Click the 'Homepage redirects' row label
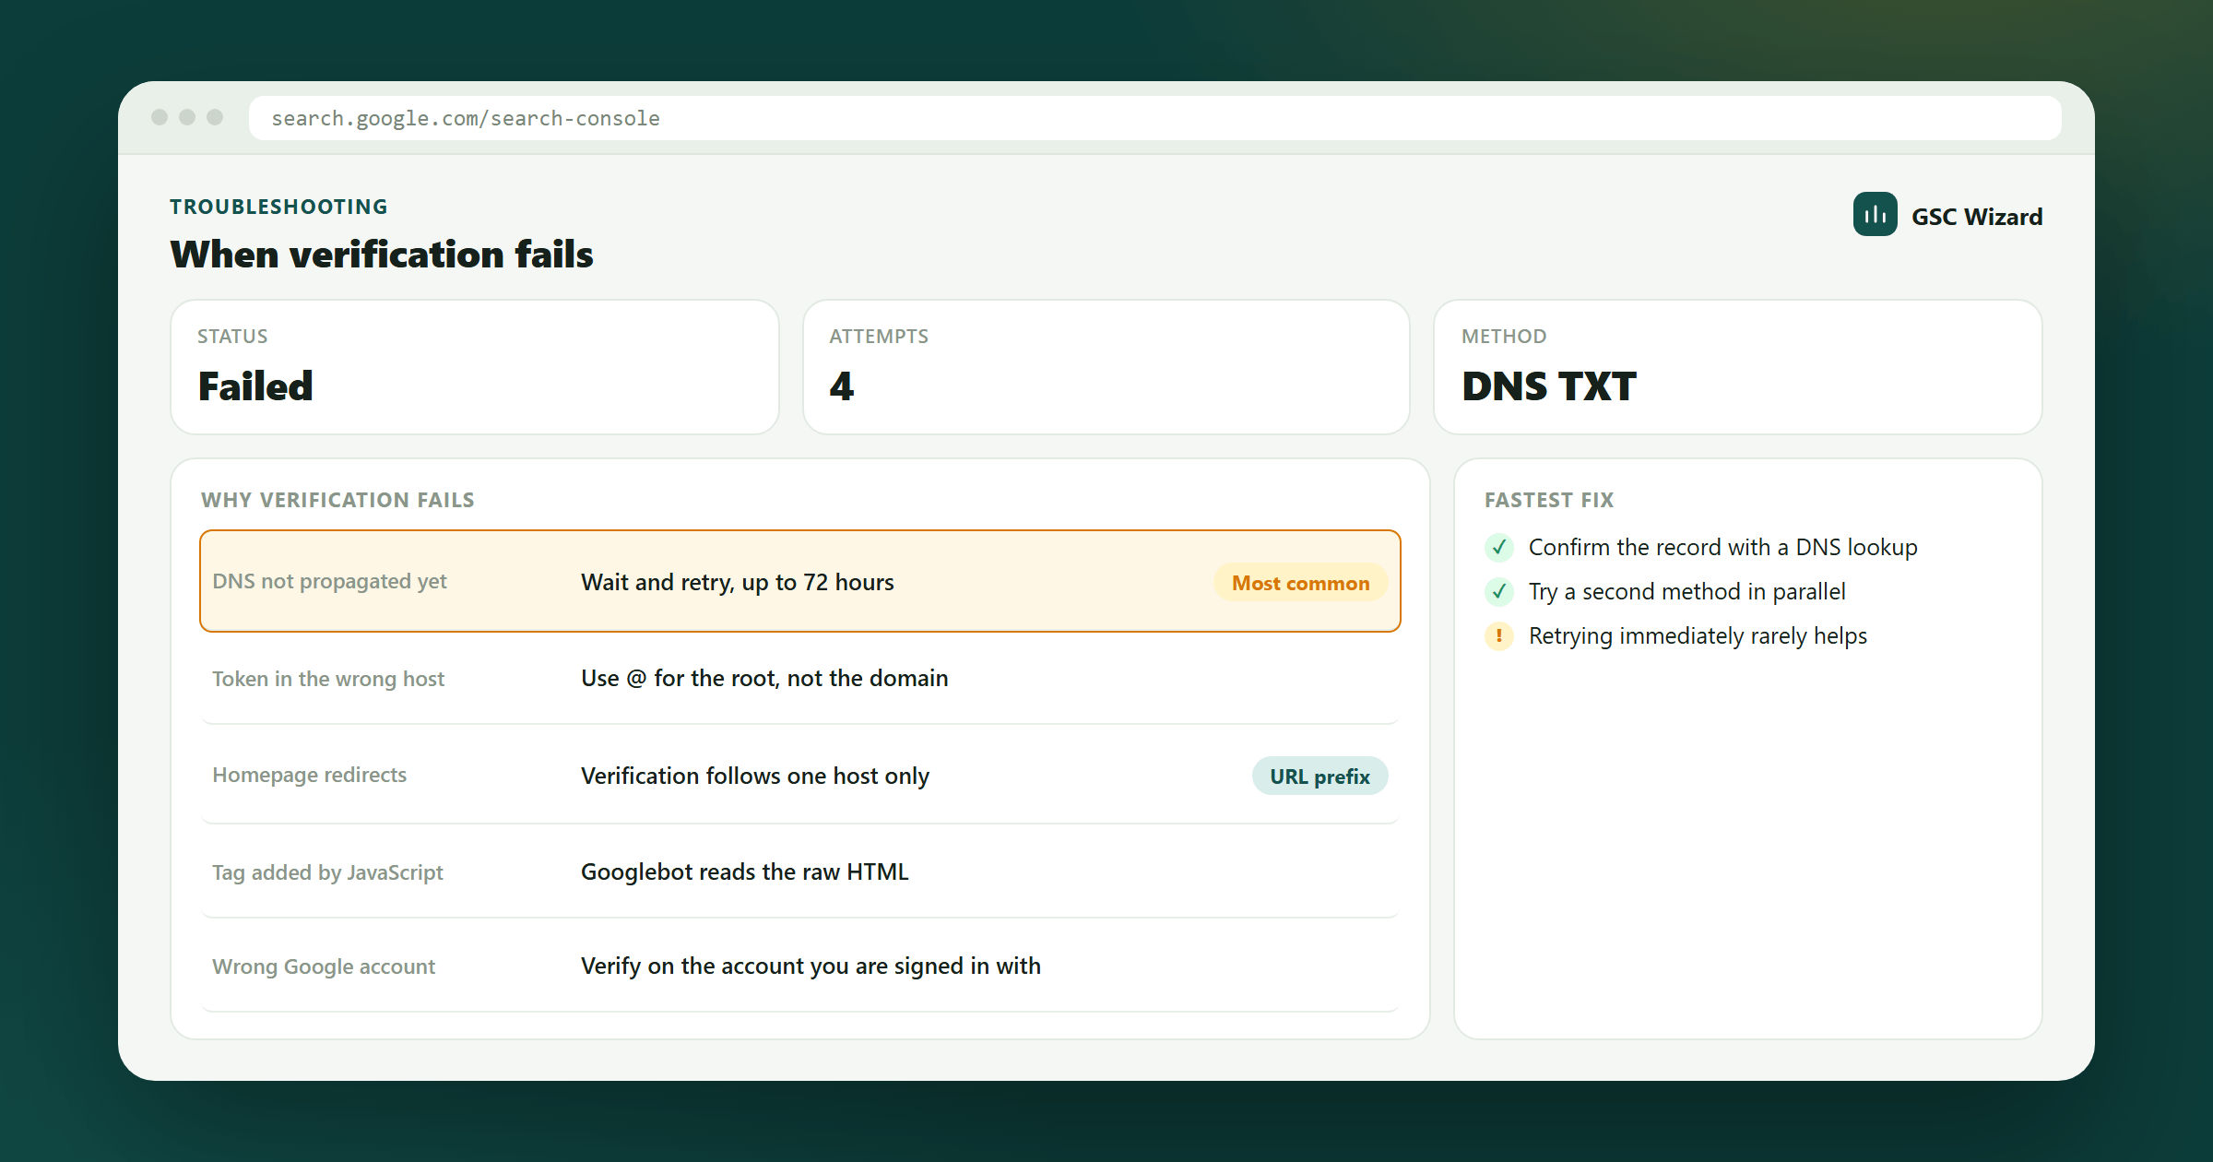Image resolution: width=2213 pixels, height=1162 pixels. pyautogui.click(x=309, y=776)
